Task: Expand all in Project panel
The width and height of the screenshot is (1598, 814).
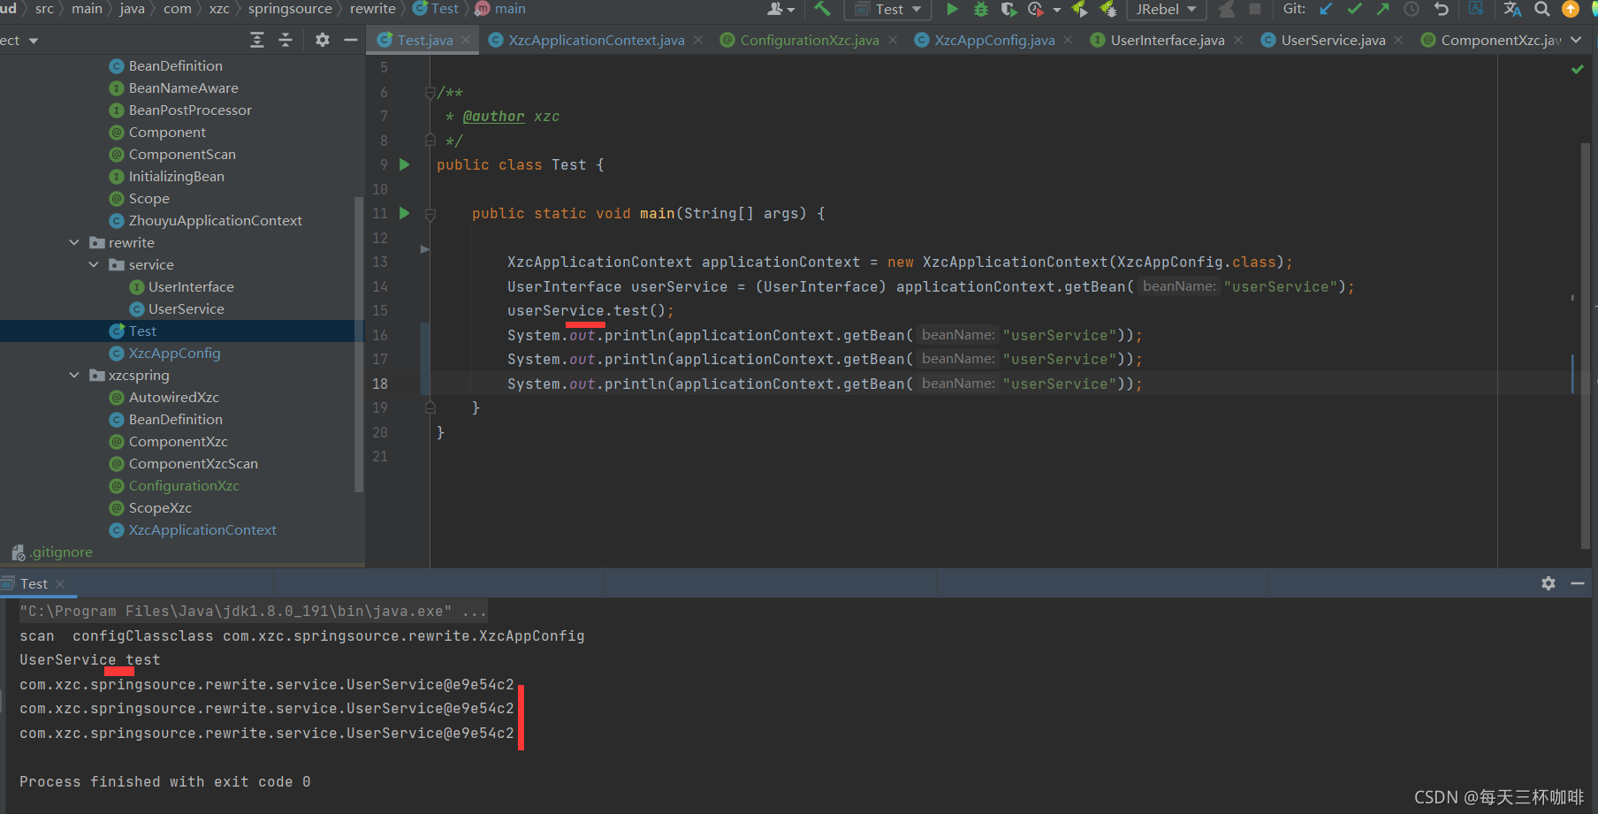Action: [257, 40]
